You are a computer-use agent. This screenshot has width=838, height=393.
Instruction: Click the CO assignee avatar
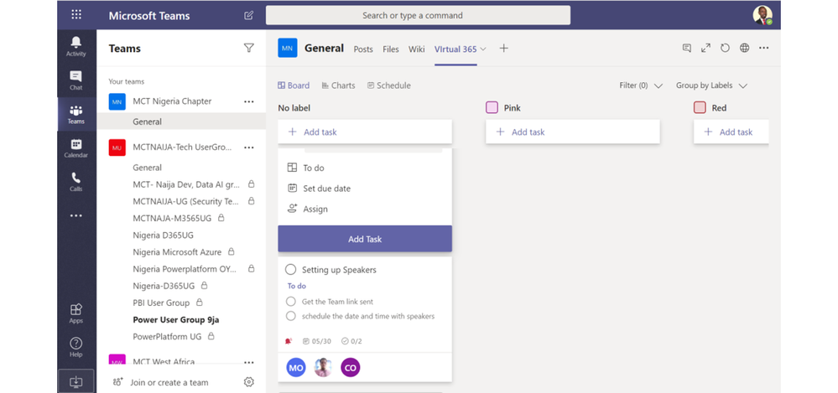click(350, 367)
